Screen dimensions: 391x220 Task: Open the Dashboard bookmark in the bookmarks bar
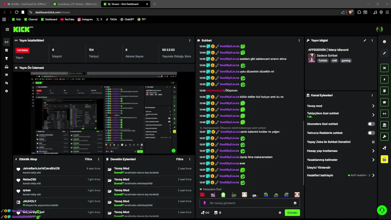pos(49,19)
